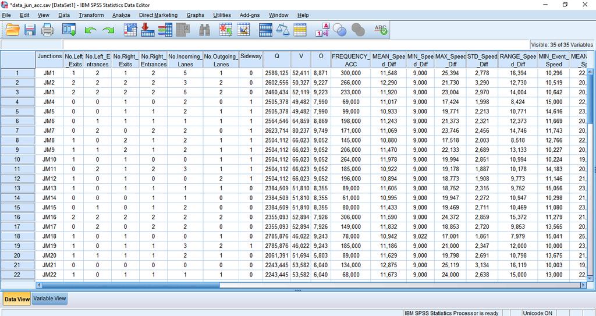Select the No.Incoming_Lanes column header
The image size is (596, 316).
(185, 60)
